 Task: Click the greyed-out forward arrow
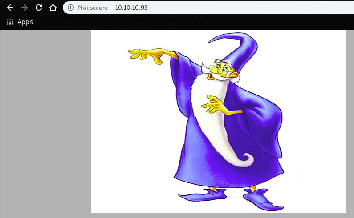click(x=24, y=8)
